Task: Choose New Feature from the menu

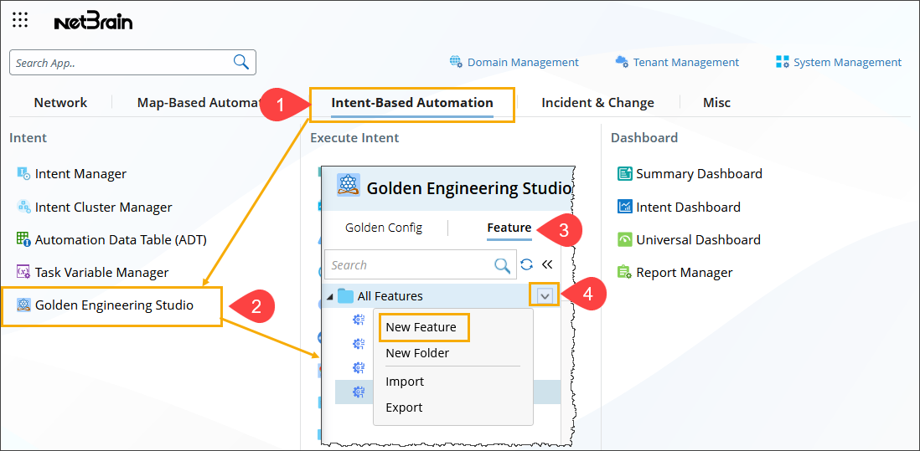Action: click(421, 327)
